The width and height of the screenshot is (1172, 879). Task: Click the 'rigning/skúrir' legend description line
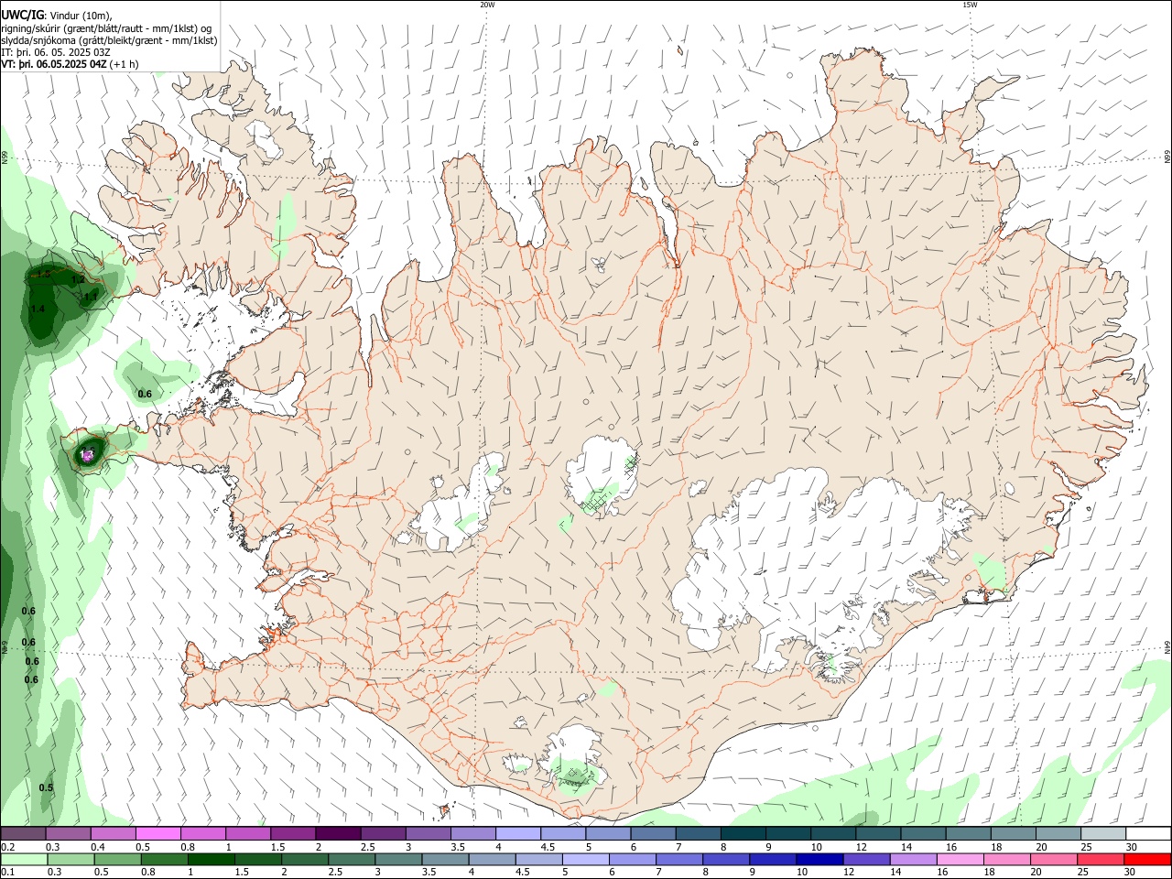pos(106,28)
